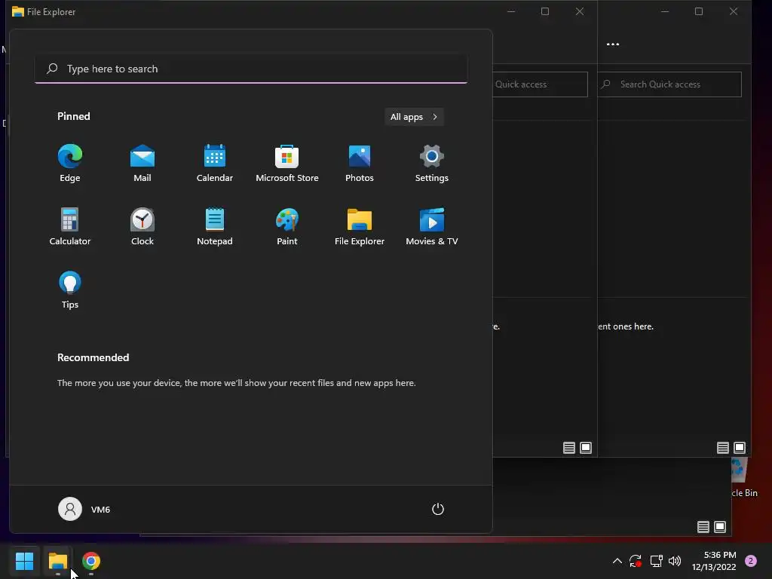Open Settings from pinned apps
The height and width of the screenshot is (579, 772).
pos(432,164)
